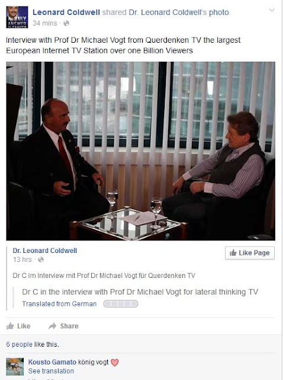Open Leonard Coldwell profile name link
283x380 pixels.
click(x=66, y=12)
